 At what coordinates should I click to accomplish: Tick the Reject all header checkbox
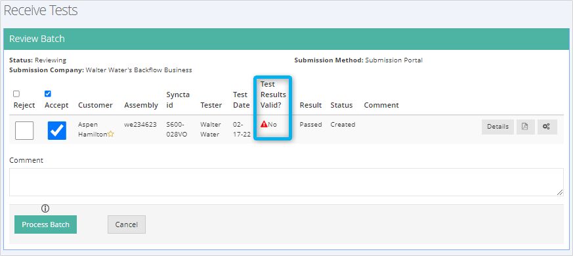(x=16, y=94)
